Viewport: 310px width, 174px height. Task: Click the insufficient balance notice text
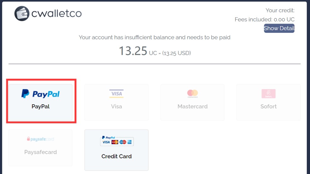(x=154, y=38)
